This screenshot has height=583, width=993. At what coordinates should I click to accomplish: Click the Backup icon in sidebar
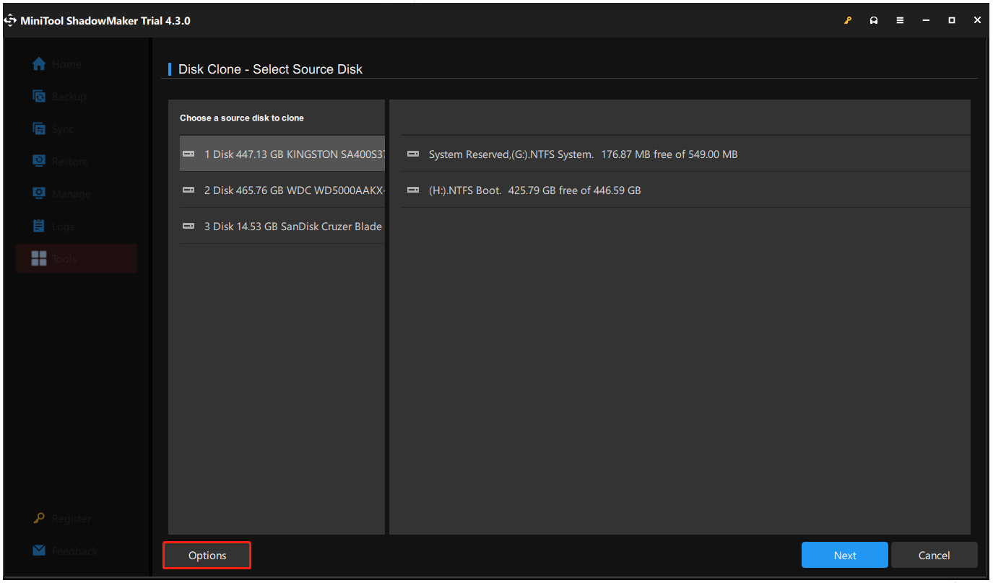[x=39, y=97]
